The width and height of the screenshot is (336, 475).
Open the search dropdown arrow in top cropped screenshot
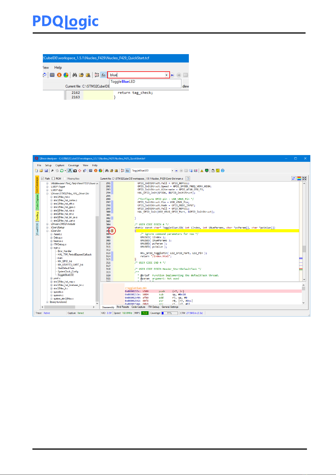pos(167,75)
